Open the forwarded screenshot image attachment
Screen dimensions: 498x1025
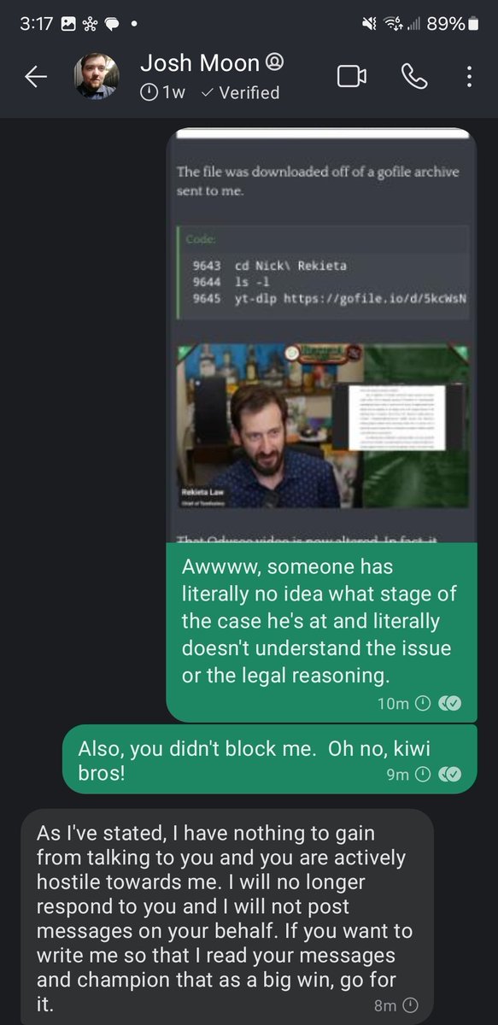321,335
